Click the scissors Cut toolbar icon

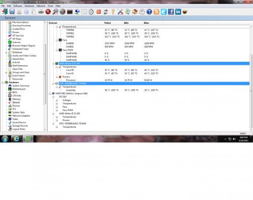point(19,12)
